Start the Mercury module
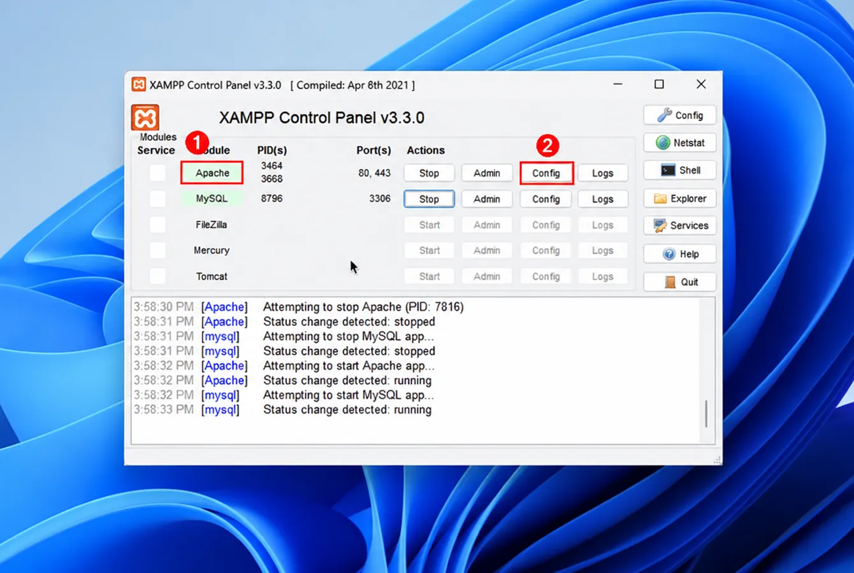 coord(429,250)
